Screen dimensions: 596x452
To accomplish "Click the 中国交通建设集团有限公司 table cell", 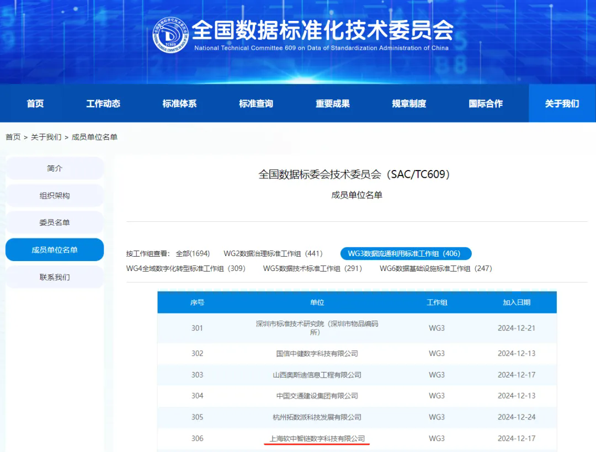I will pos(317,396).
